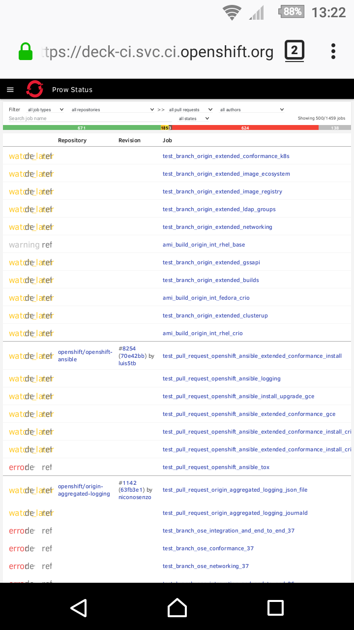Open ami_build_origin_int_fedora_crio job link
Screen dimensions: 354x630
pos(206,298)
